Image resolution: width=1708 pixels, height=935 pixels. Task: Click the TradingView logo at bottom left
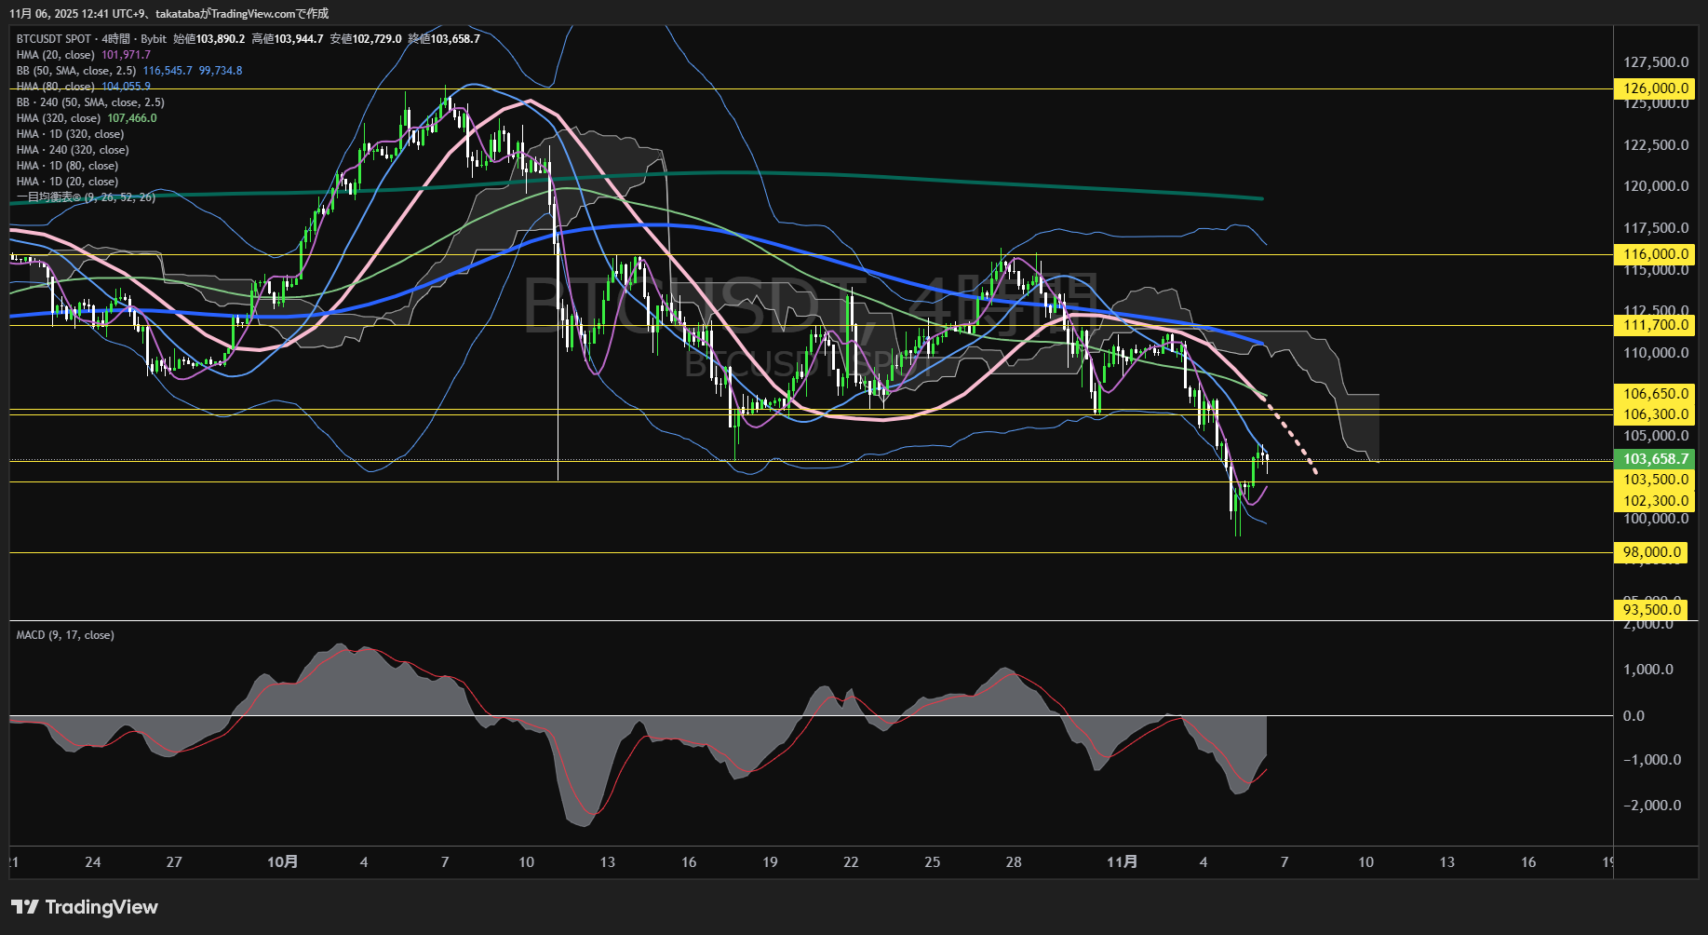[x=85, y=907]
